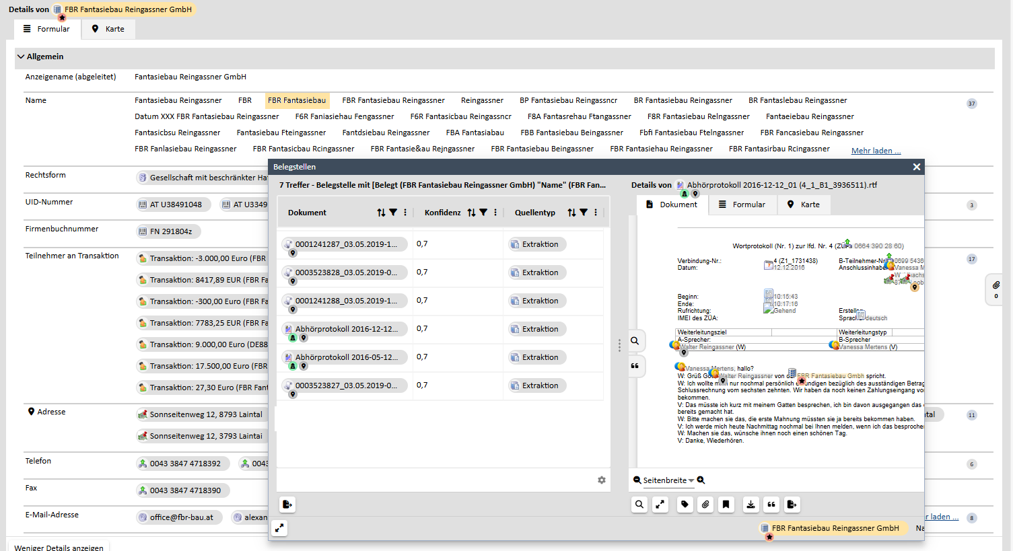Click UID chip AT U38491048
Image resolution: width=1013 pixels, height=551 pixels.
[x=174, y=205]
